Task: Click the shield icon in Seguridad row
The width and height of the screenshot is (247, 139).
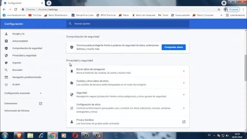Action: click(x=72, y=95)
